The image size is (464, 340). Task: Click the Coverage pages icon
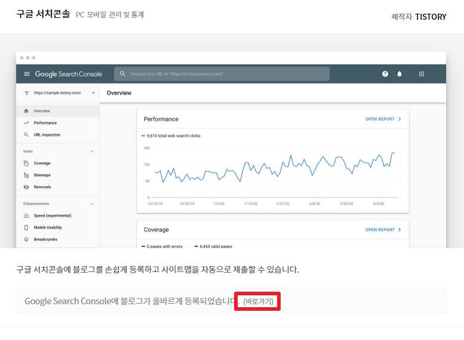pos(26,163)
